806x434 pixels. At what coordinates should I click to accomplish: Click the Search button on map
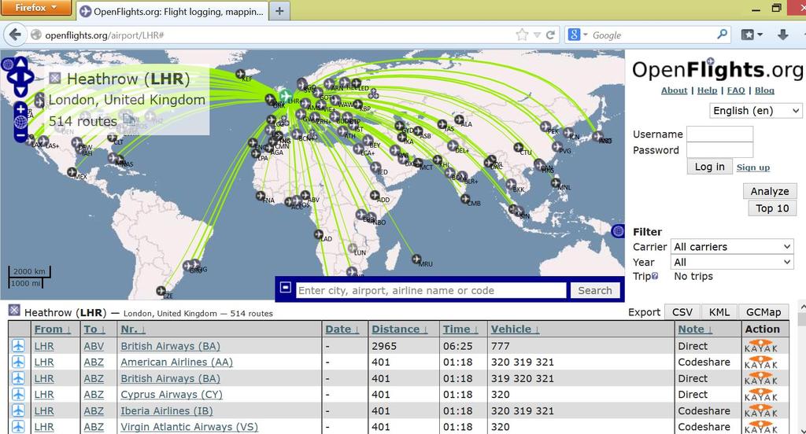click(x=595, y=290)
